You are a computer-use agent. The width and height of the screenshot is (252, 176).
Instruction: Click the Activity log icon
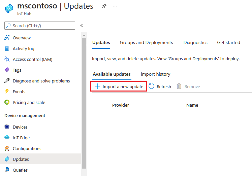[7, 49]
